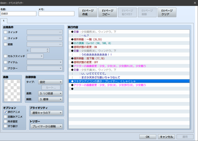Select the text line まさか天井ぶち抜いちゃうなんて

click(129, 77)
